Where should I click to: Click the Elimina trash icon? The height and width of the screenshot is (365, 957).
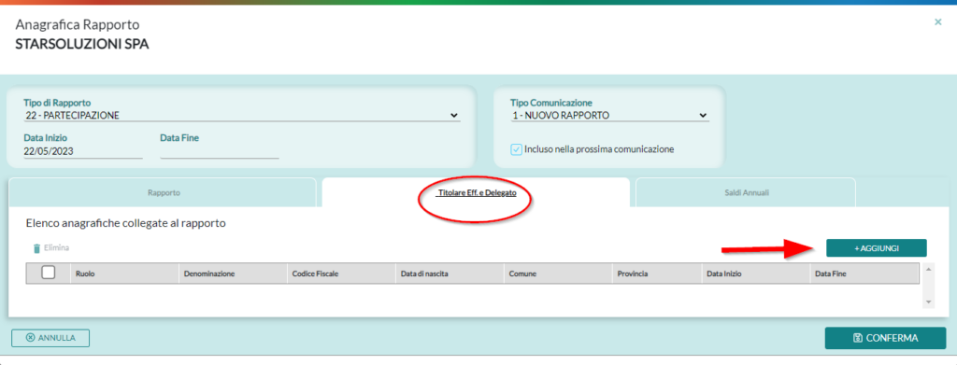coord(36,248)
